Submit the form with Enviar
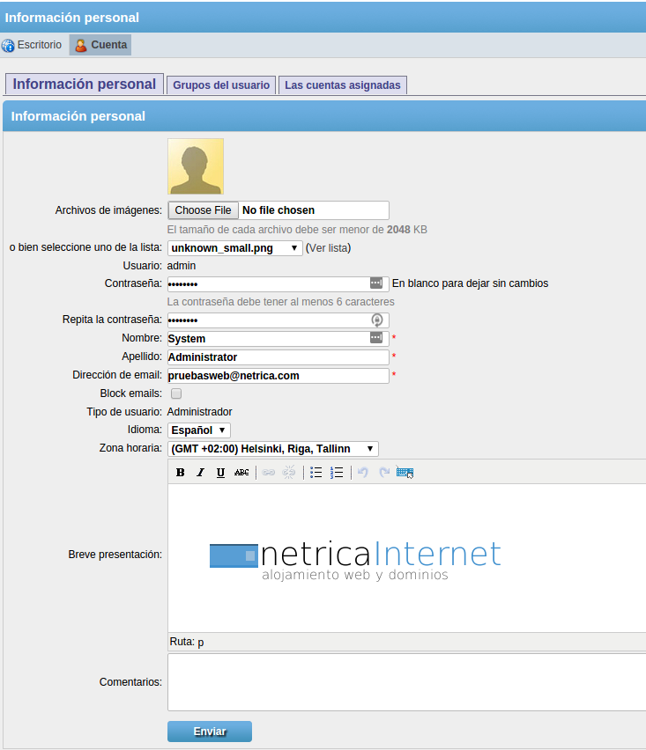This screenshot has width=646, height=750. (210, 732)
